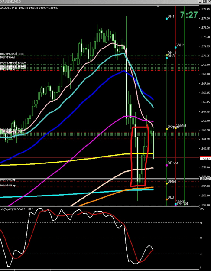The image size is (211, 271).
Task: Select the sell 50.00 order line label
Action: pyautogui.click(x=12, y=54)
